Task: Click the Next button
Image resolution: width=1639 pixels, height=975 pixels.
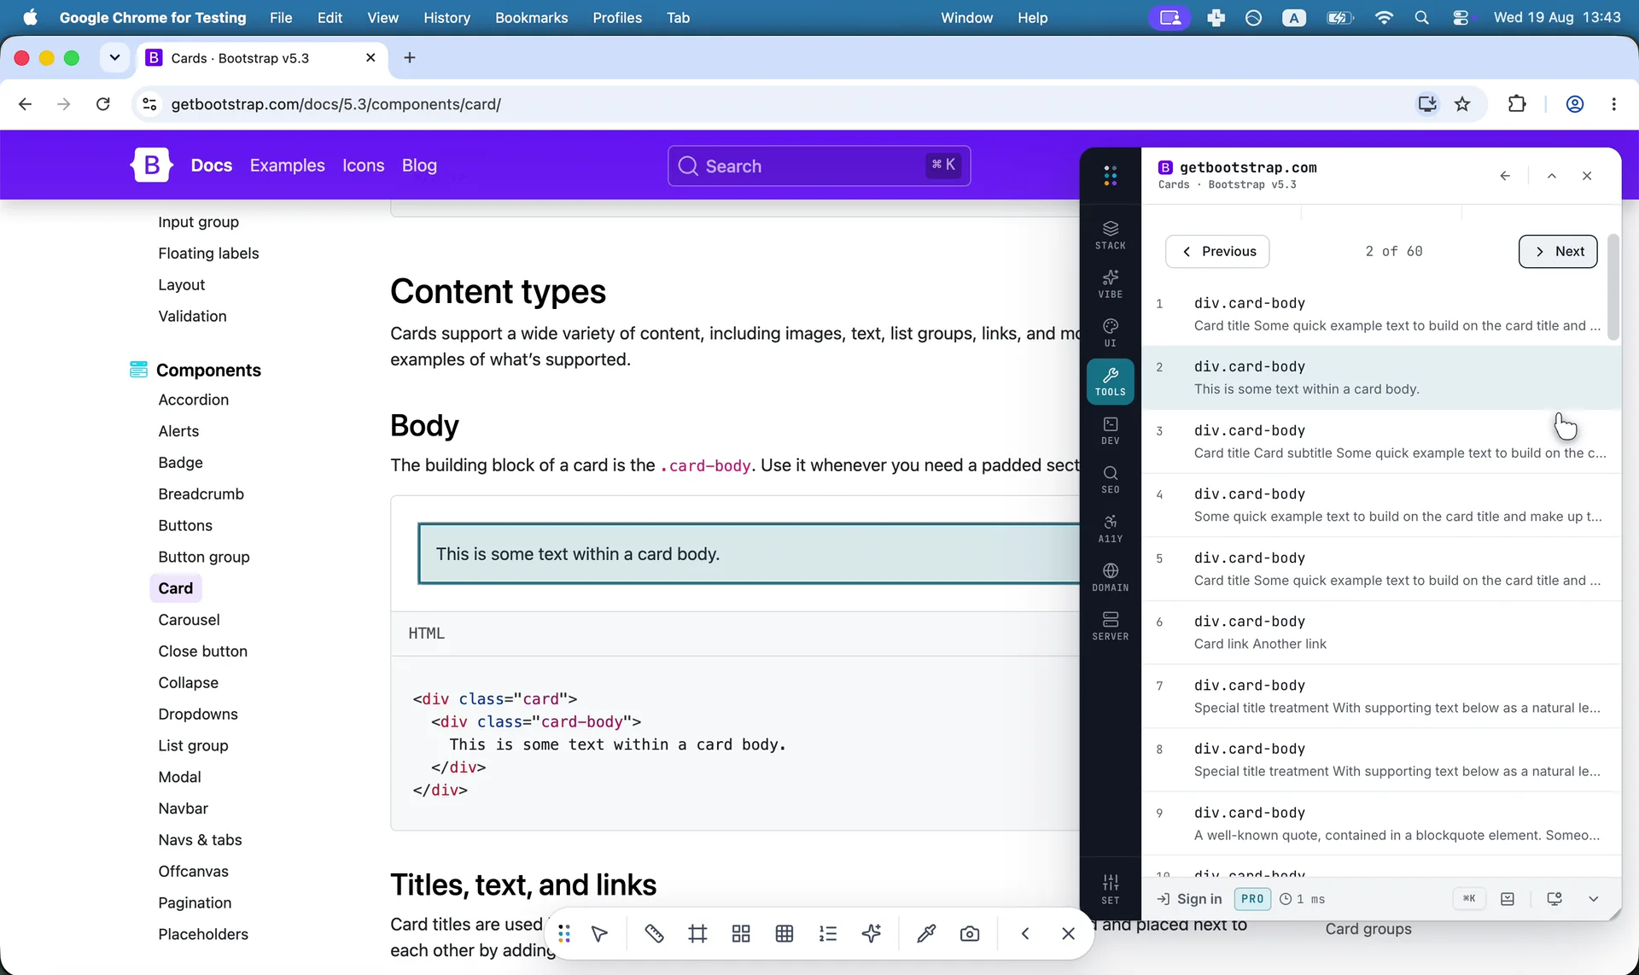Action: tap(1558, 251)
